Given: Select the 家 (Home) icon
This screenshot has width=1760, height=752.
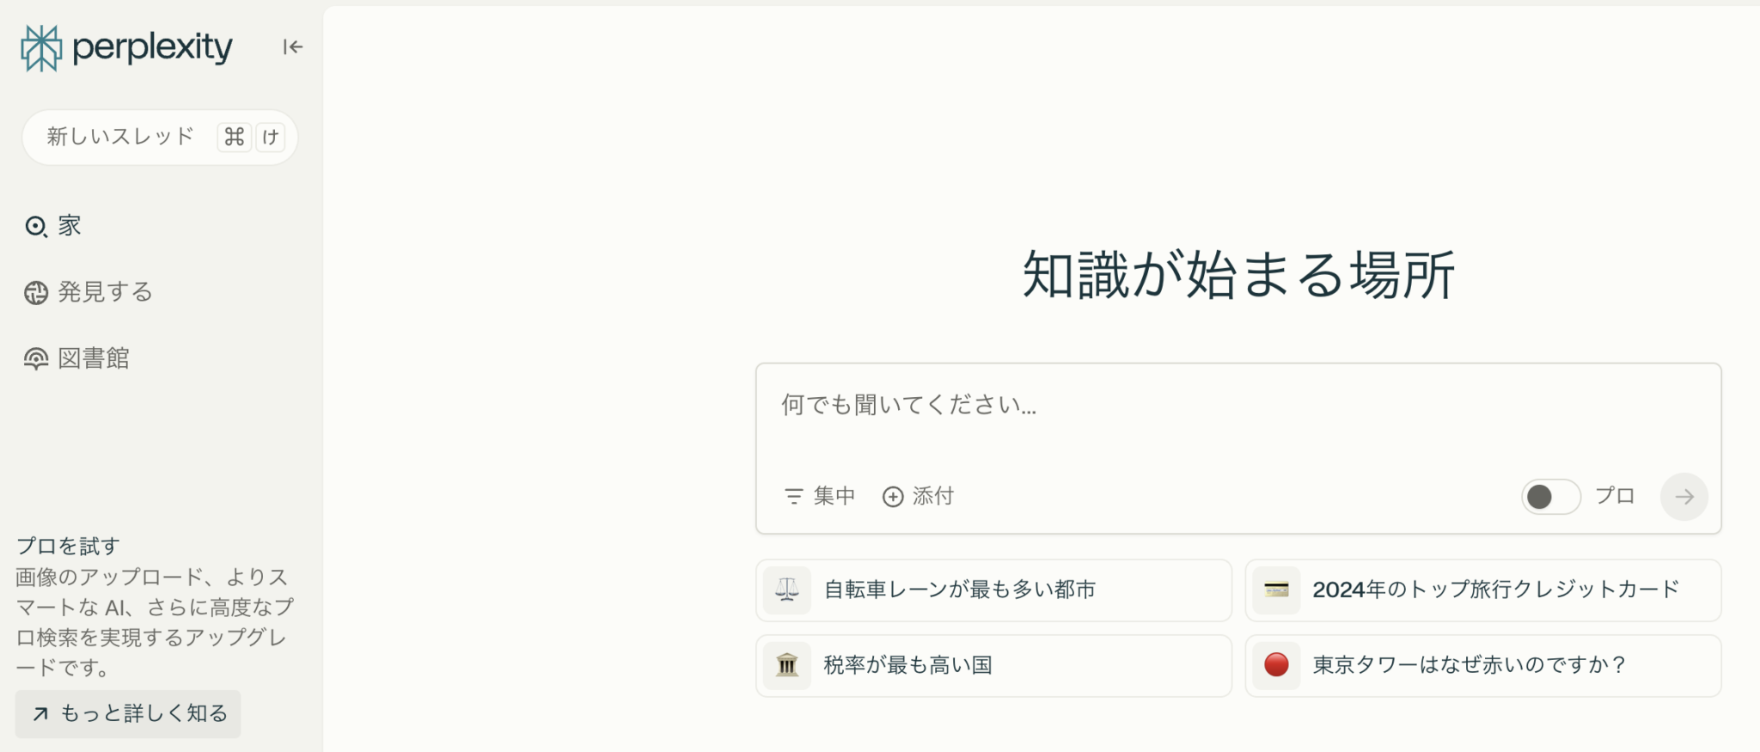Looking at the screenshot, I should pos(35,226).
